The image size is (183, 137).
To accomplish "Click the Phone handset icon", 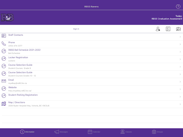I will click(x=4, y=44).
